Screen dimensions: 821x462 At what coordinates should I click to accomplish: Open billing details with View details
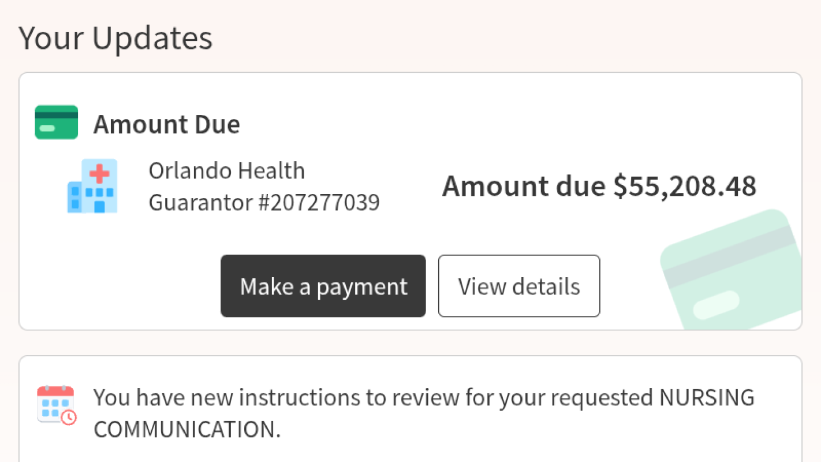pyautogui.click(x=518, y=286)
